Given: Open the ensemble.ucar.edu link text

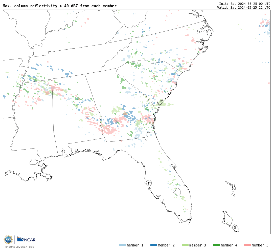Looking at the screenshot, I should [x=20, y=247].
